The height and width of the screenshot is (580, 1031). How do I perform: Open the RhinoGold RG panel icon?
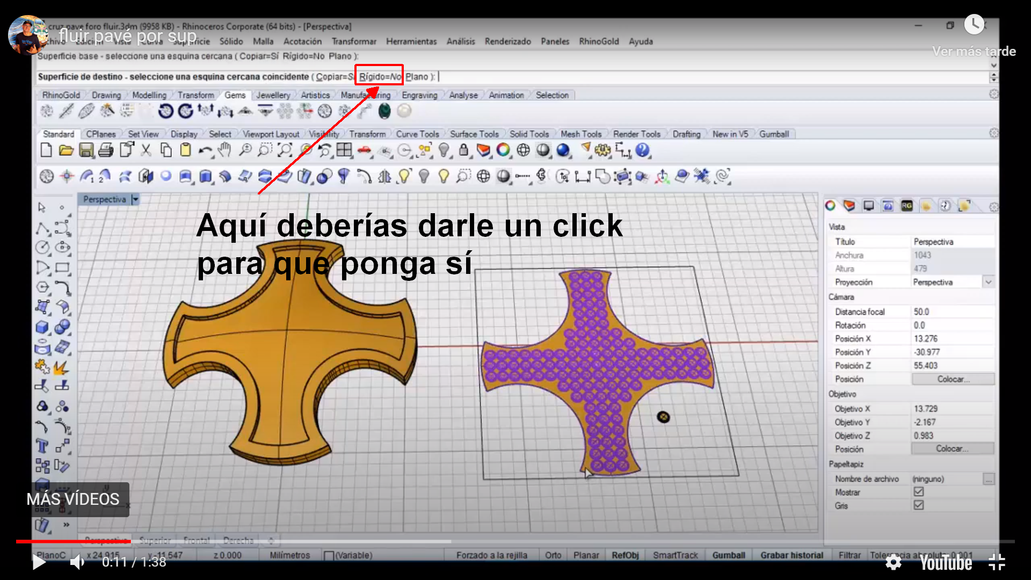pyautogui.click(x=907, y=206)
